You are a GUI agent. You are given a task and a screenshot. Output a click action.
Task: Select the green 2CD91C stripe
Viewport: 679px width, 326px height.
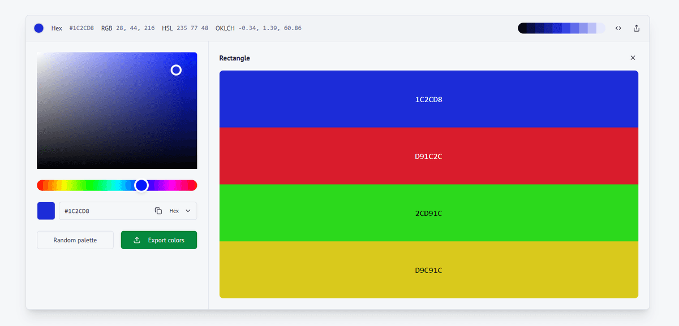[429, 213]
